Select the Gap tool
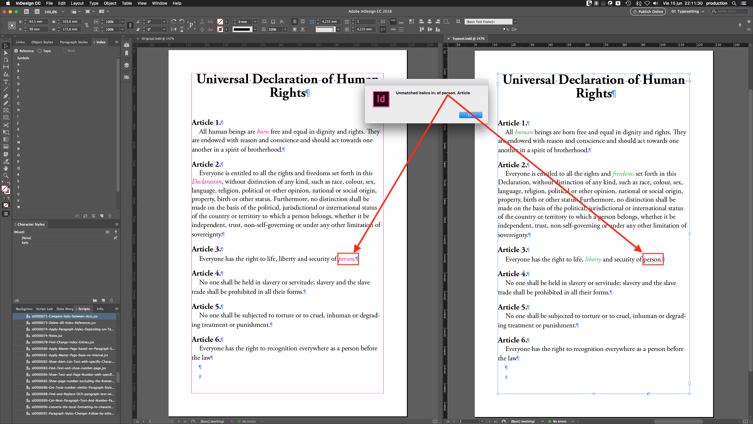 click(x=6, y=67)
